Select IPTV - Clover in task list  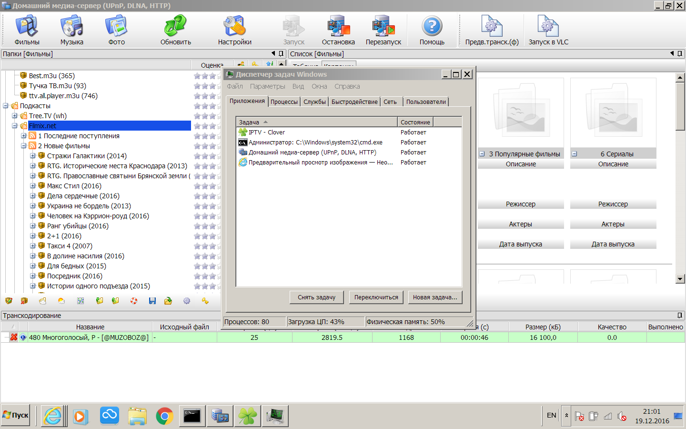click(x=267, y=132)
